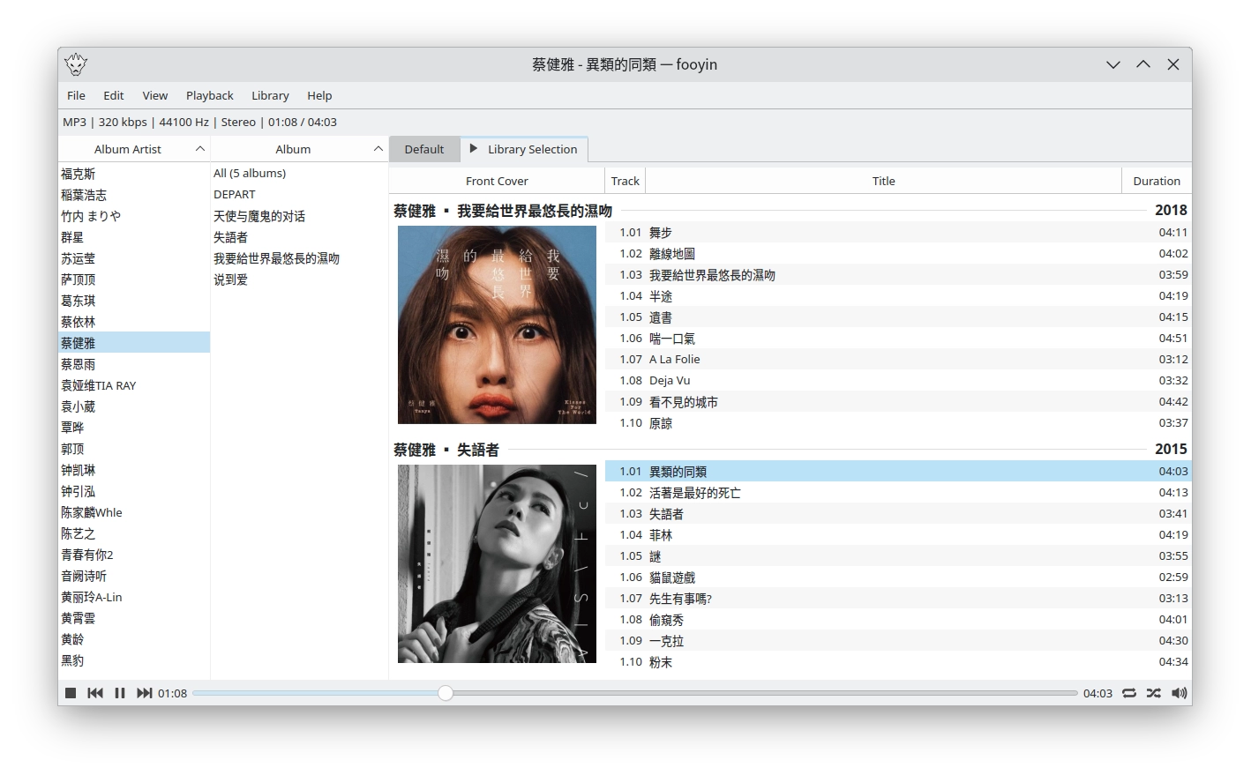Switch to the Default tab
The width and height of the screenshot is (1251, 775).
pyautogui.click(x=424, y=149)
